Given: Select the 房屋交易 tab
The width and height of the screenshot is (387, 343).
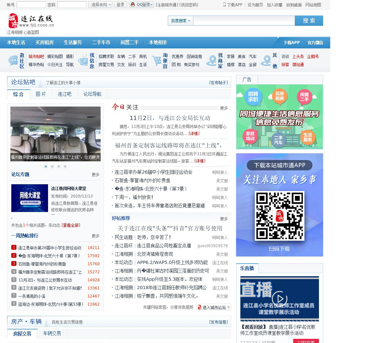Looking at the screenshot, I should click(22, 334).
